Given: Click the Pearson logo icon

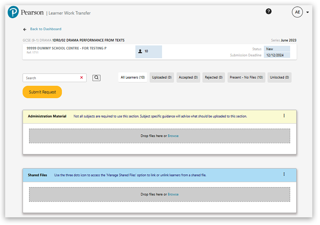Looking at the screenshot, I should pyautogui.click(x=13, y=12).
